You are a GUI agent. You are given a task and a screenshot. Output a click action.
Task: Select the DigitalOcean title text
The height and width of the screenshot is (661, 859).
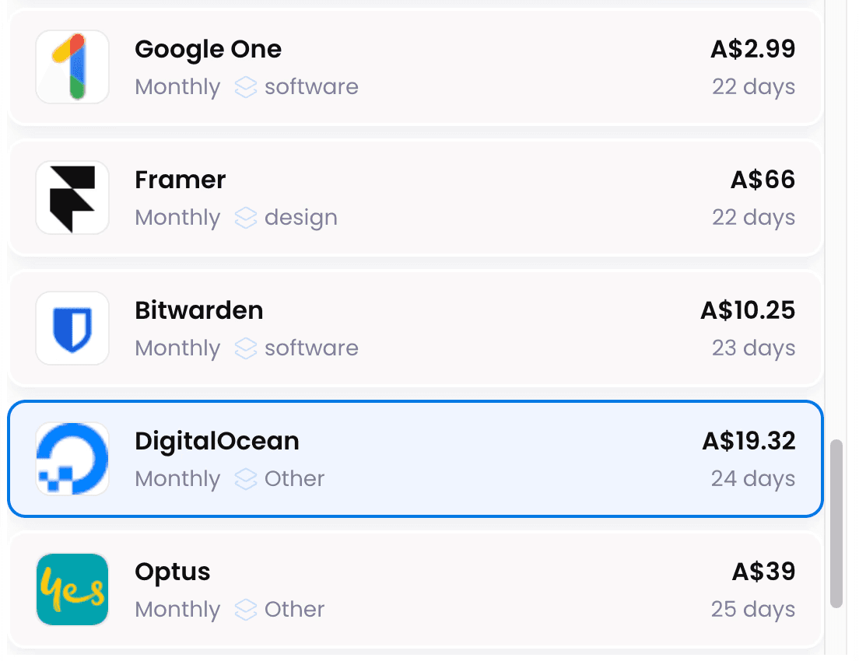tap(216, 441)
